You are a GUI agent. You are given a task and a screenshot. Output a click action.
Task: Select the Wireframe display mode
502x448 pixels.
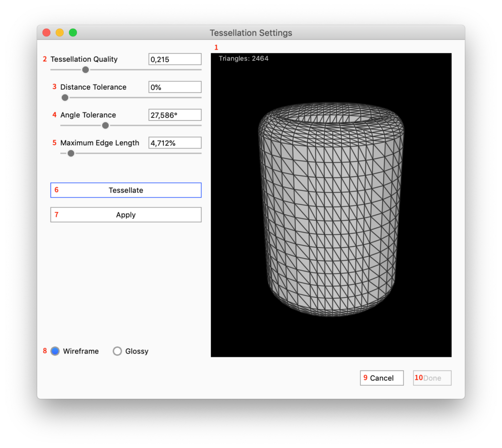click(55, 351)
